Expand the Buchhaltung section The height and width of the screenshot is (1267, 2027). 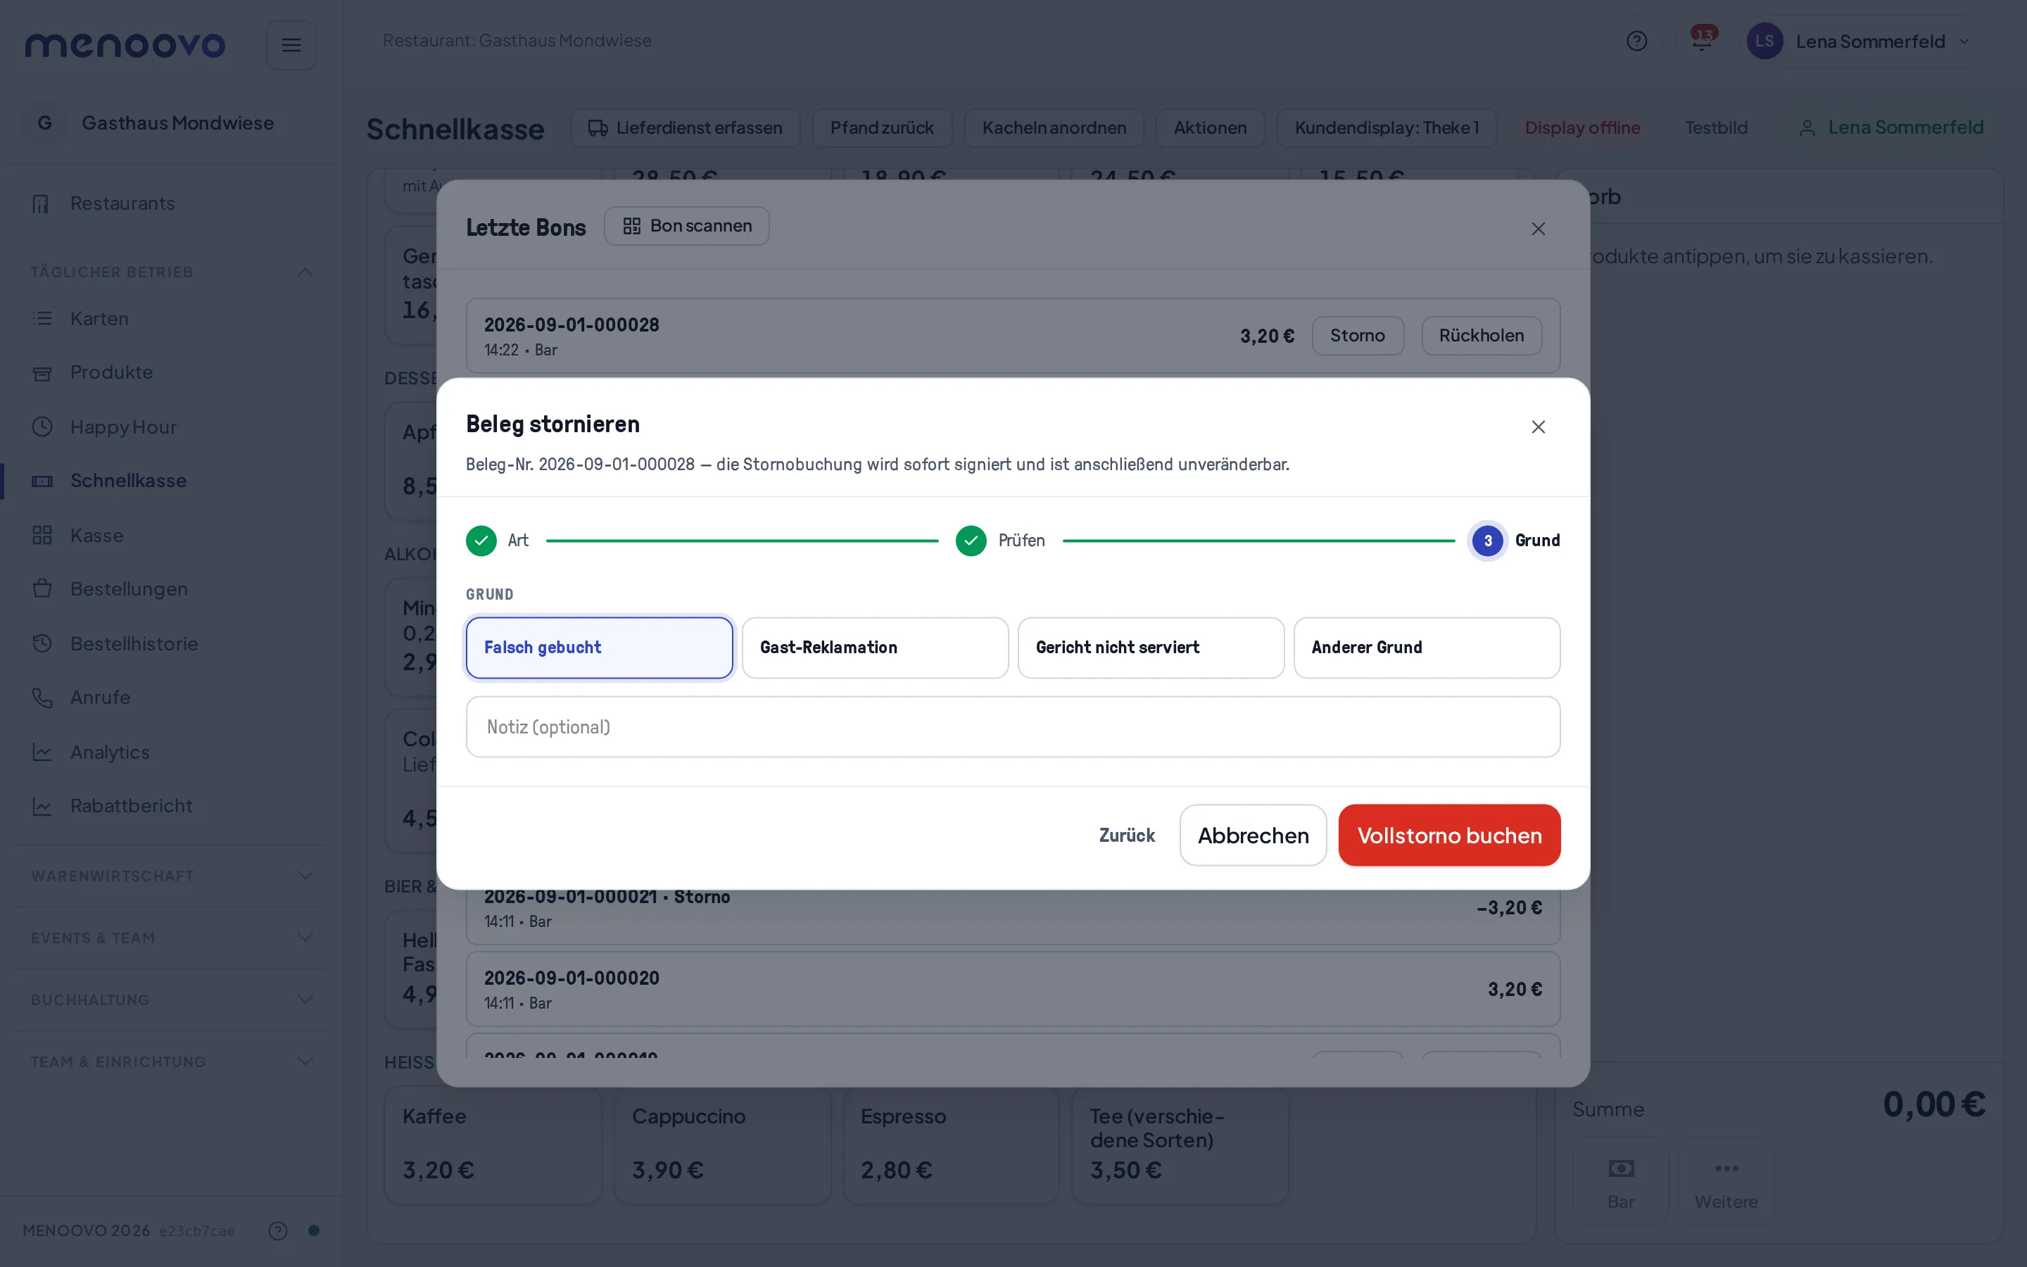tap(305, 1000)
